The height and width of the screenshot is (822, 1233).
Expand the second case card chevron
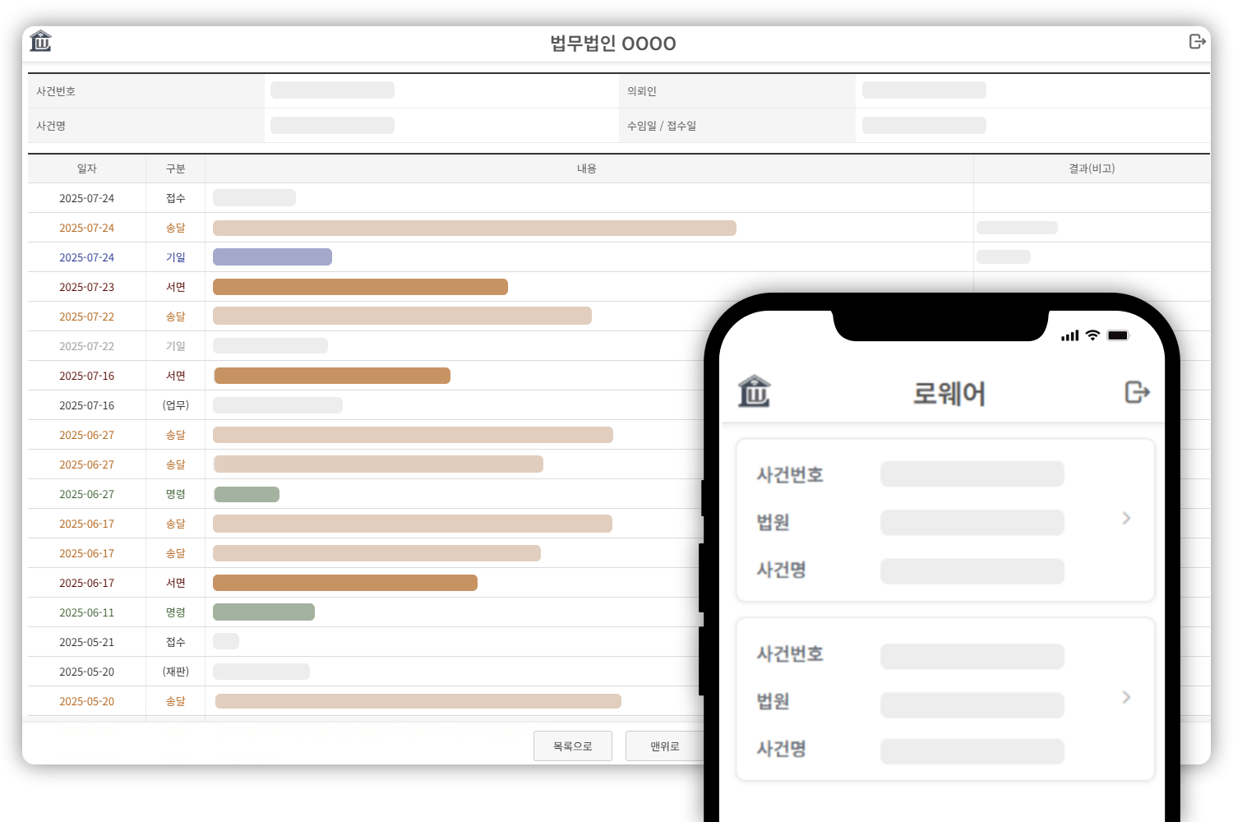(1126, 697)
